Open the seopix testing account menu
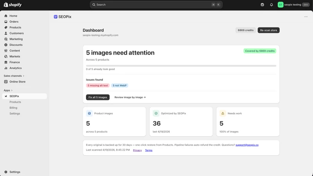313x176 pixels. pos(293,5)
